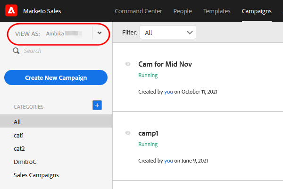283x189 pixels.
Task: Toggle visibility icon for camp1 campaign
Action: pos(127,133)
